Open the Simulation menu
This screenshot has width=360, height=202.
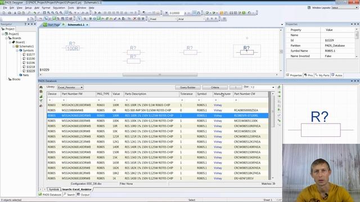tap(59, 7)
